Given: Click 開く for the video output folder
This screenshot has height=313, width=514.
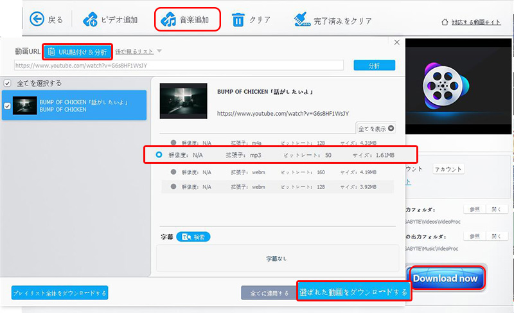Looking at the screenshot, I should click(496, 209).
